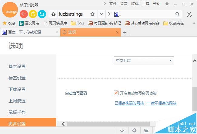197x134 pixels.
Task: Open the 建议网站 bookmark
Action: click(29, 23)
